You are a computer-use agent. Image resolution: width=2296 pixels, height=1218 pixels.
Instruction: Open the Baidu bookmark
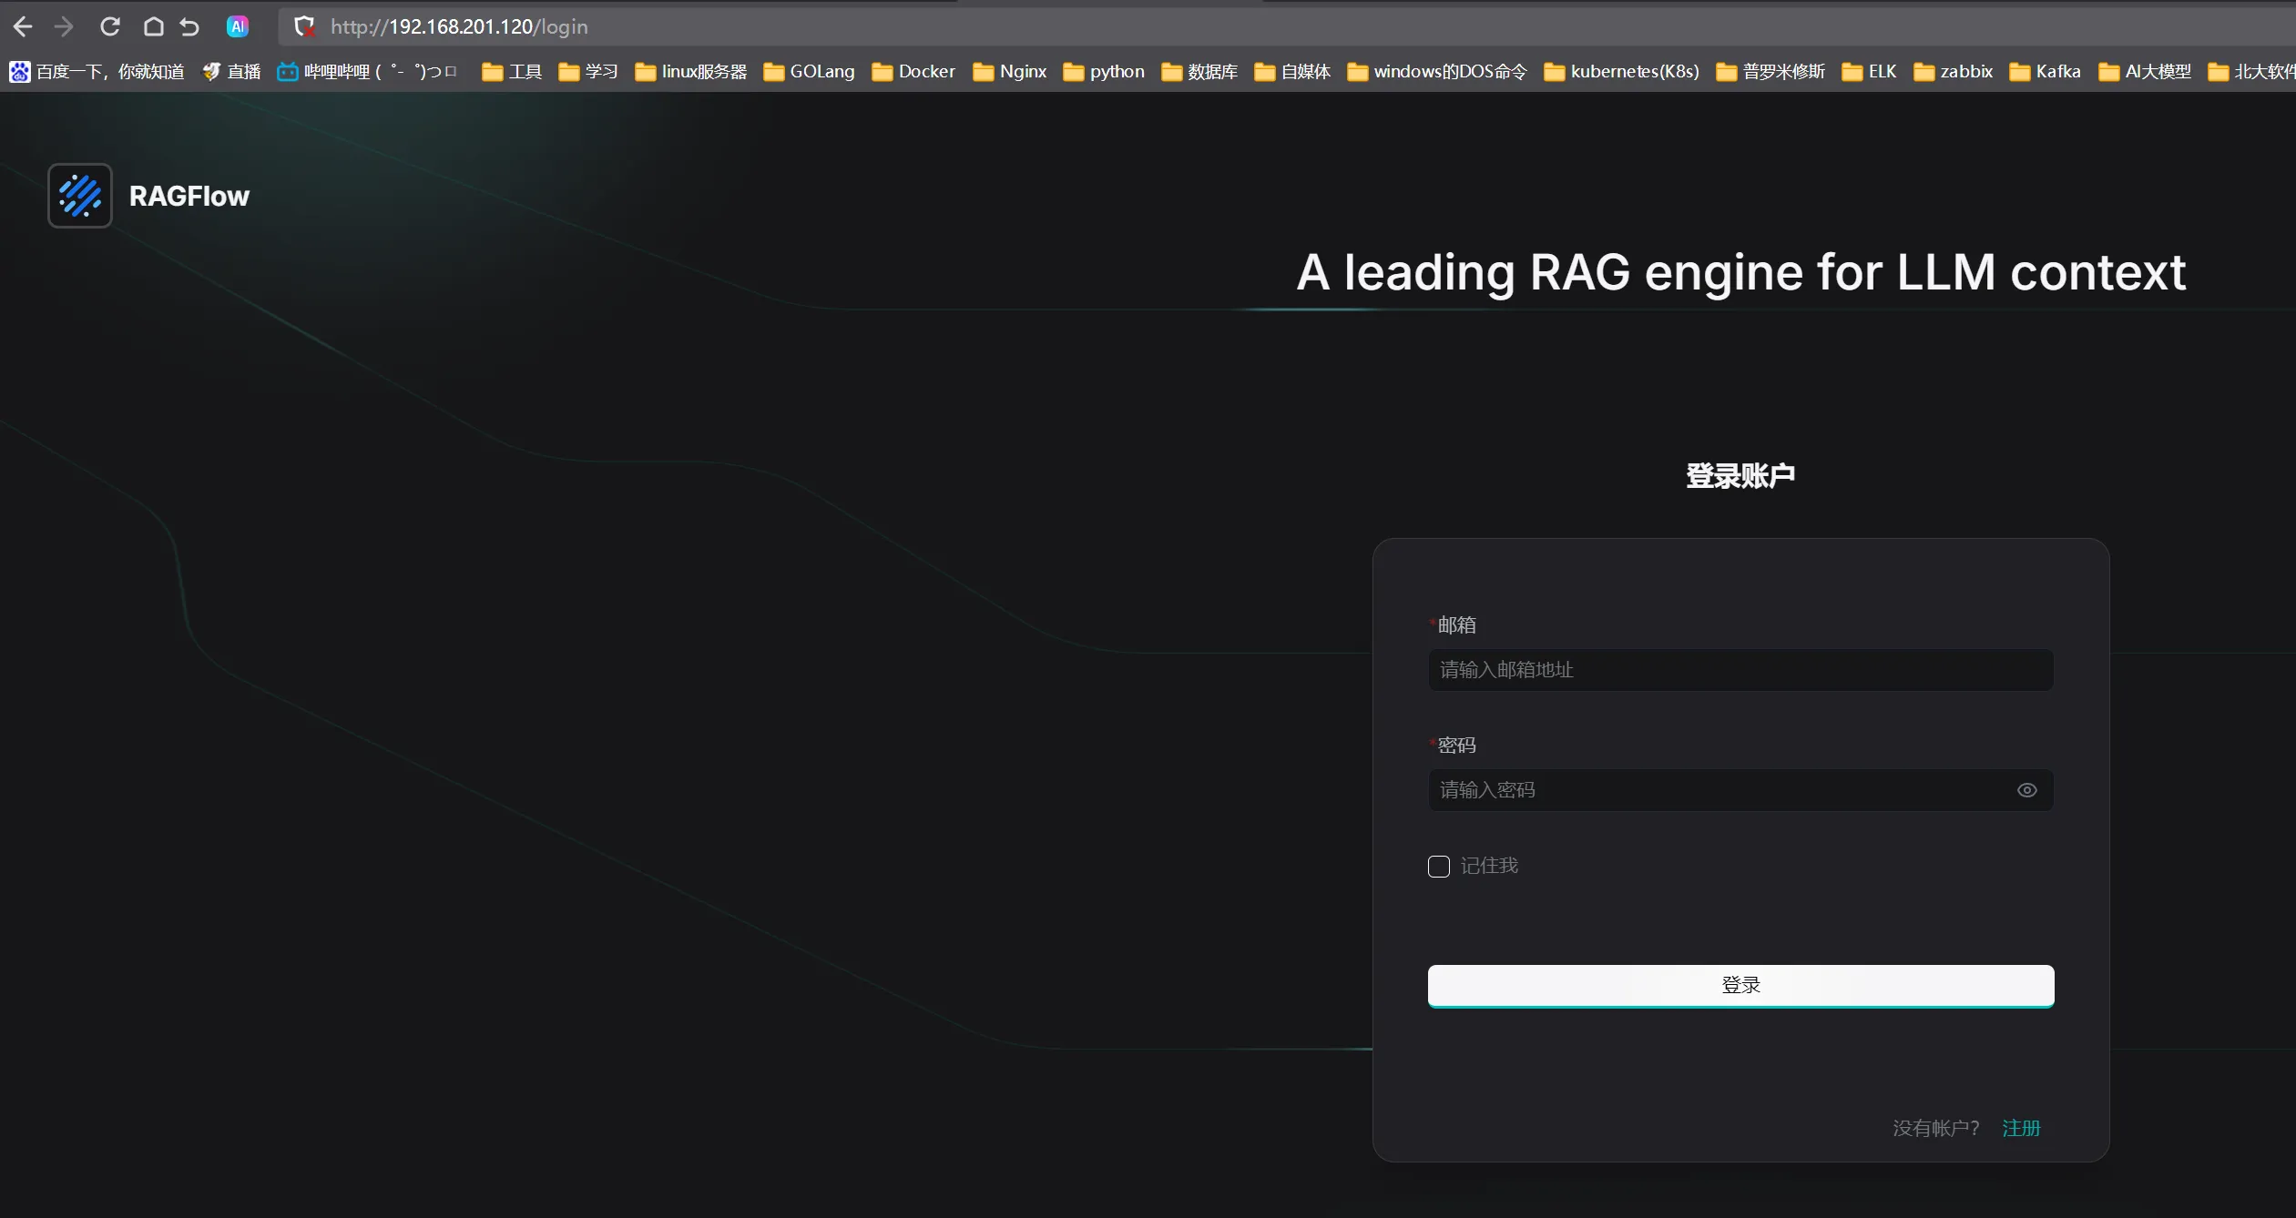tap(97, 71)
